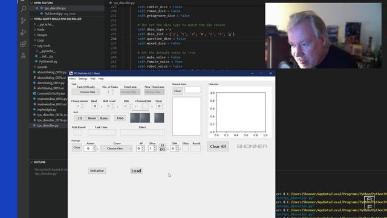The width and height of the screenshot is (387, 218).
Task: Click the SHONNER logo in DieRoller
Action: [x=252, y=147]
